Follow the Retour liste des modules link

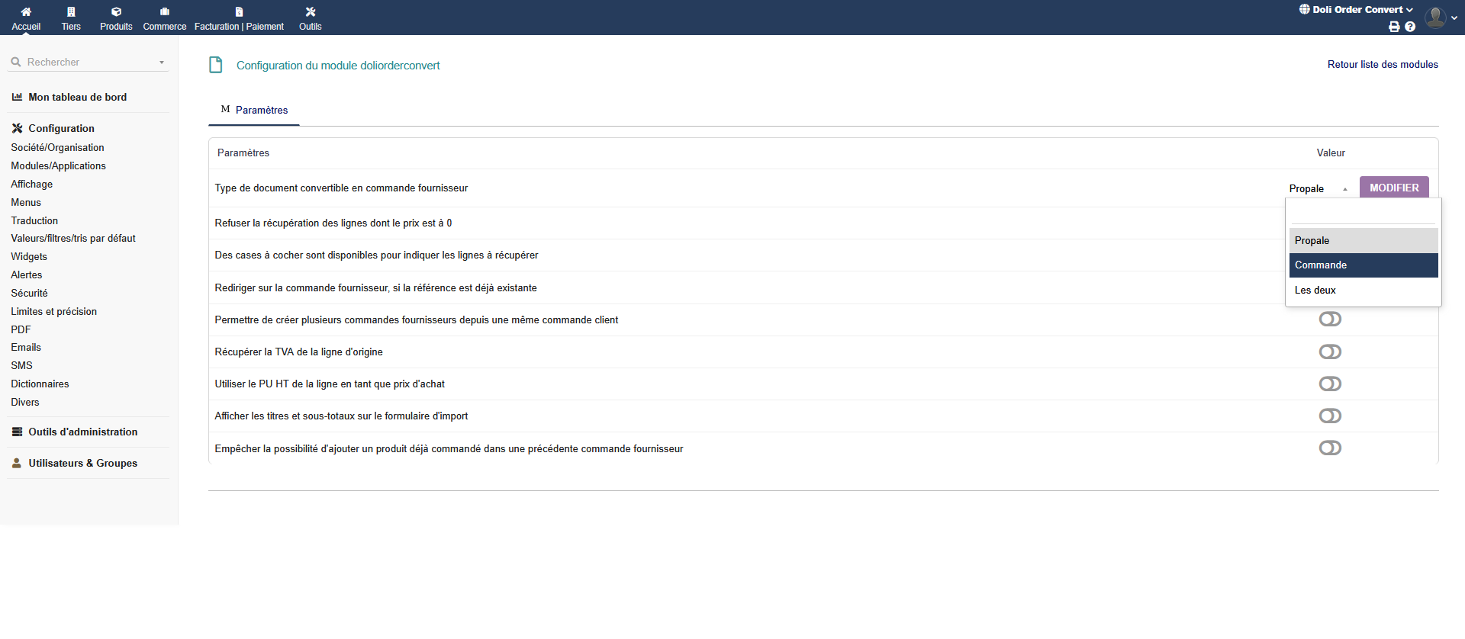click(x=1382, y=65)
